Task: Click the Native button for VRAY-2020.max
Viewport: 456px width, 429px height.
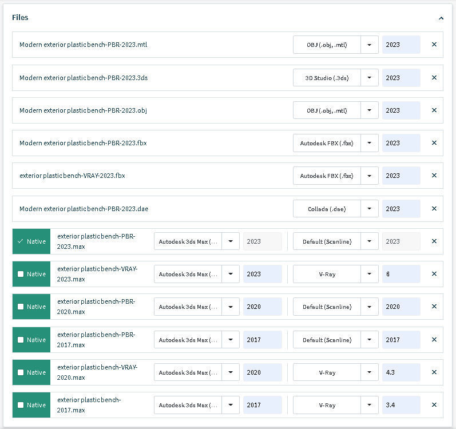Action: [31, 372]
